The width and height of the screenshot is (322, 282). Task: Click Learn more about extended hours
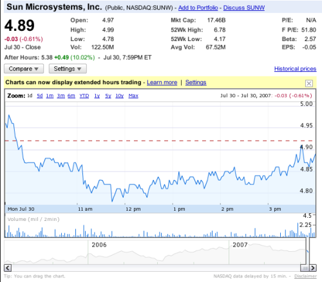pyautogui.click(x=162, y=82)
